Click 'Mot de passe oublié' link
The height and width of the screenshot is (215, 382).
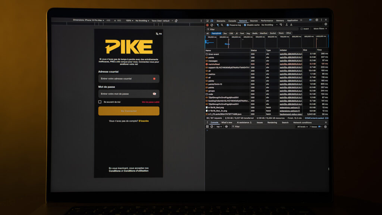pyautogui.click(x=151, y=102)
